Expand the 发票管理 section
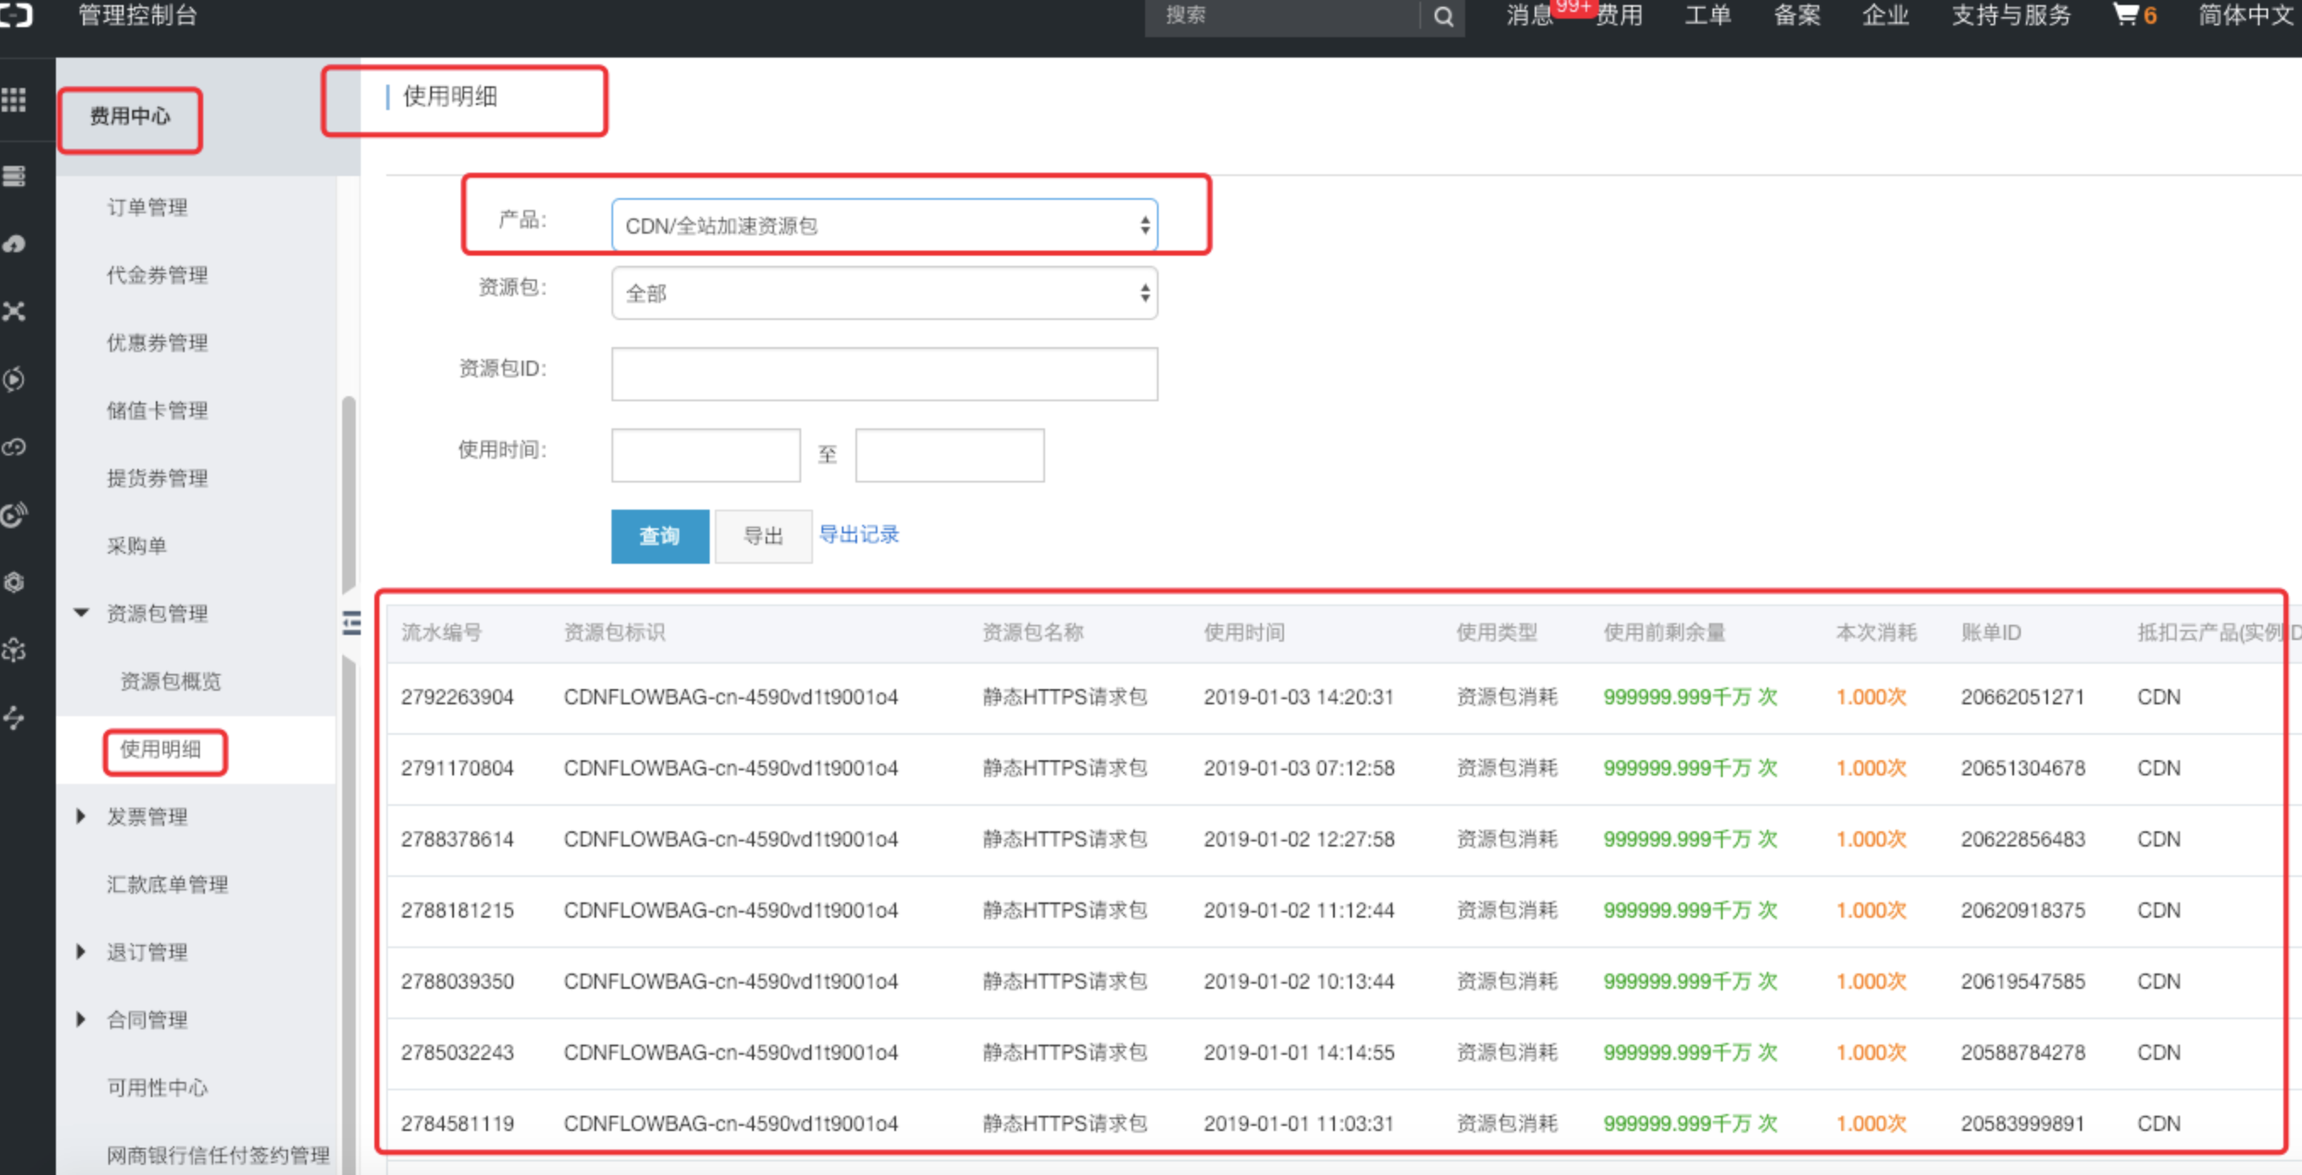The height and width of the screenshot is (1175, 2302). 81,816
